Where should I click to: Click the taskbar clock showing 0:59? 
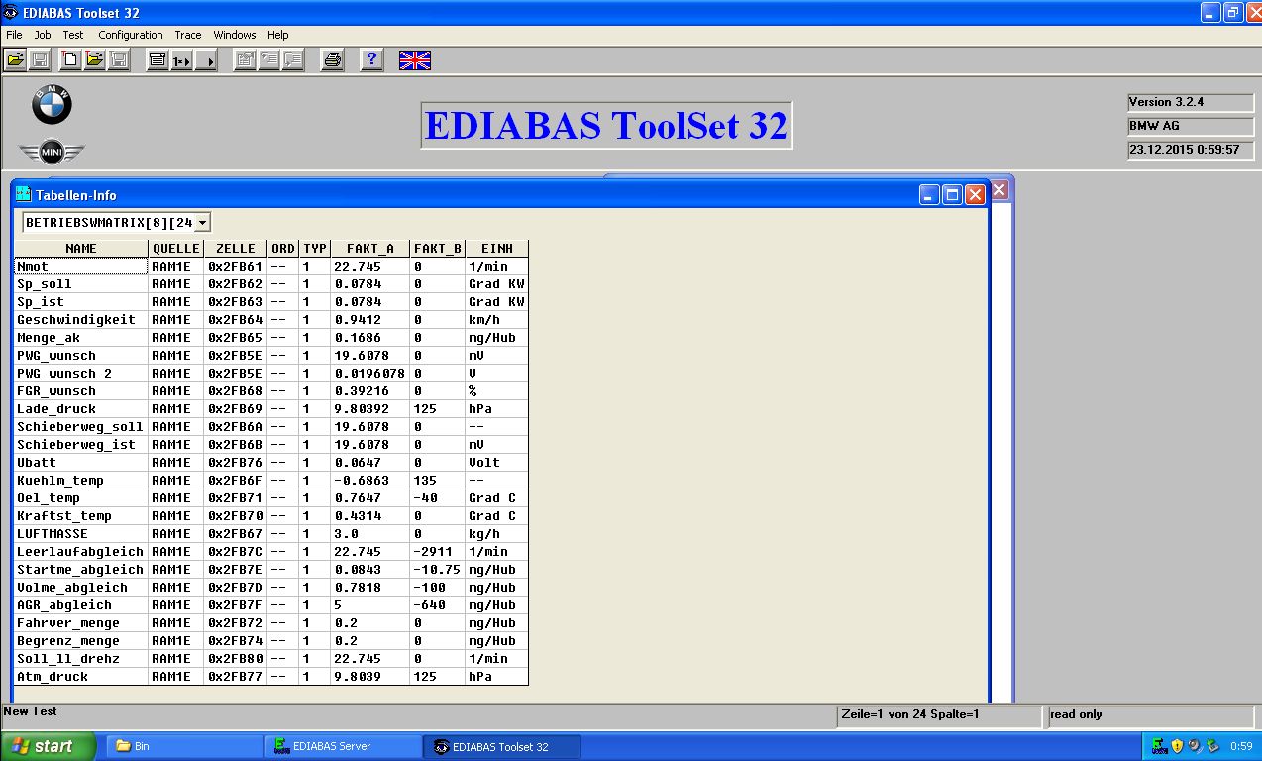[1240, 746]
